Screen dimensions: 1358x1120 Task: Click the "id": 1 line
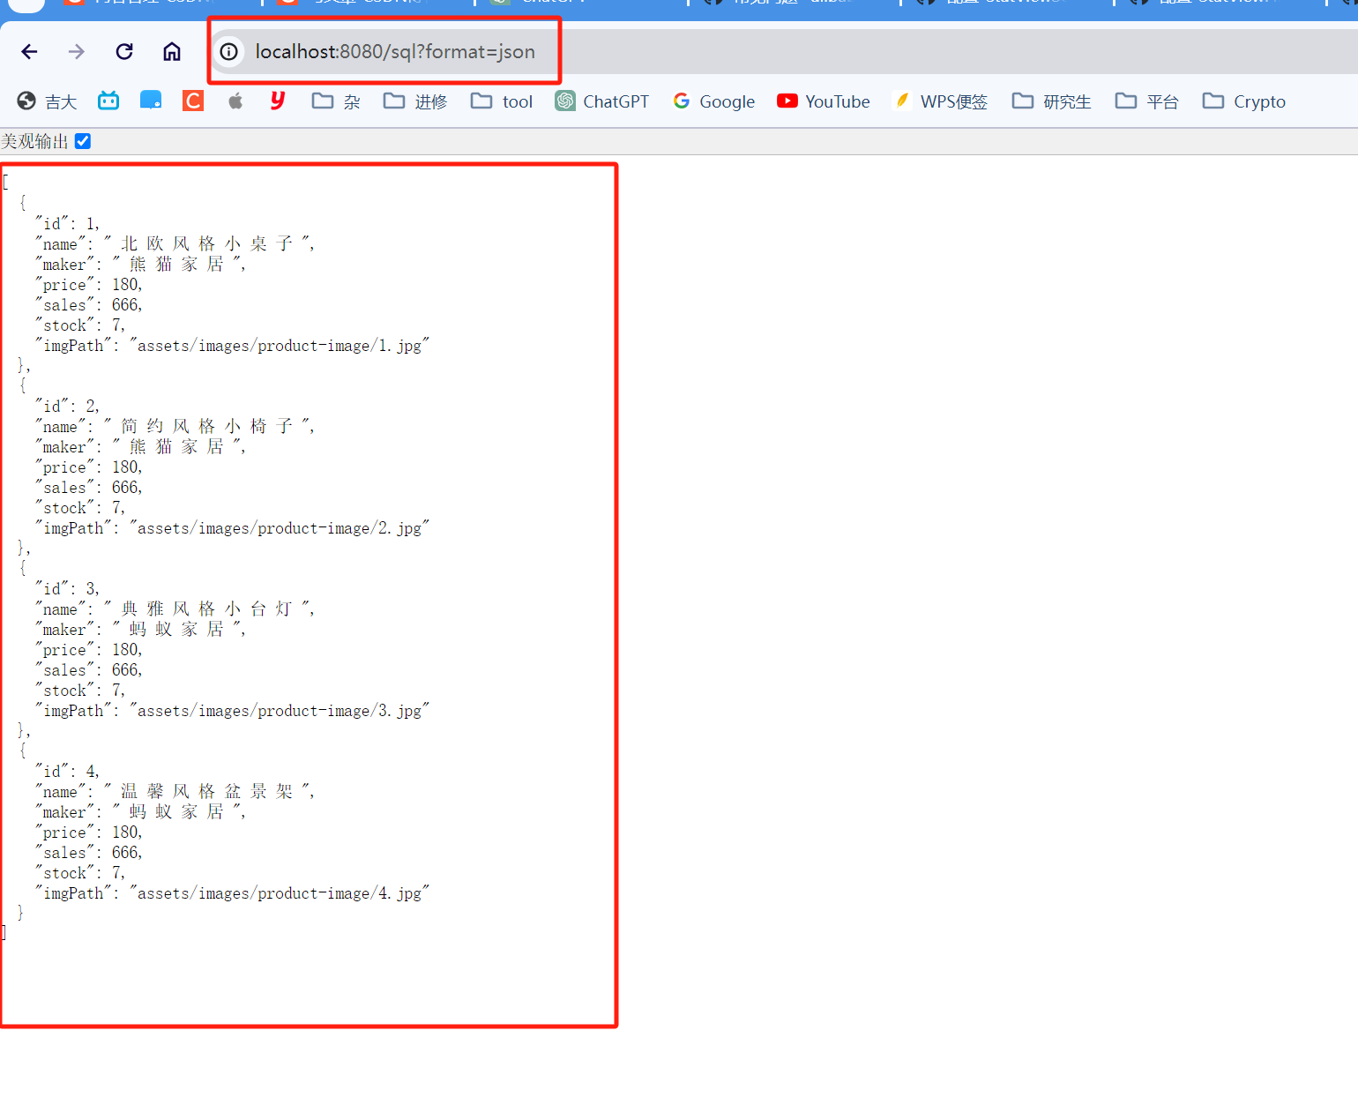[67, 224]
